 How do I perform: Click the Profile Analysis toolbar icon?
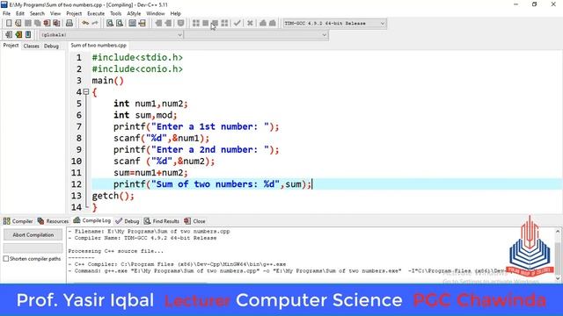pyautogui.click(x=263, y=23)
